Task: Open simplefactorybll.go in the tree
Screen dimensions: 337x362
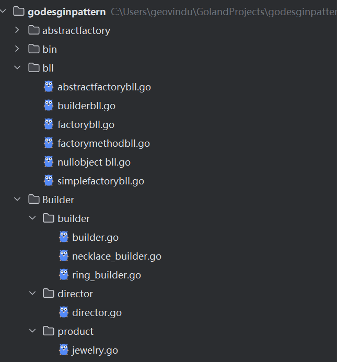Action: pos(101,181)
